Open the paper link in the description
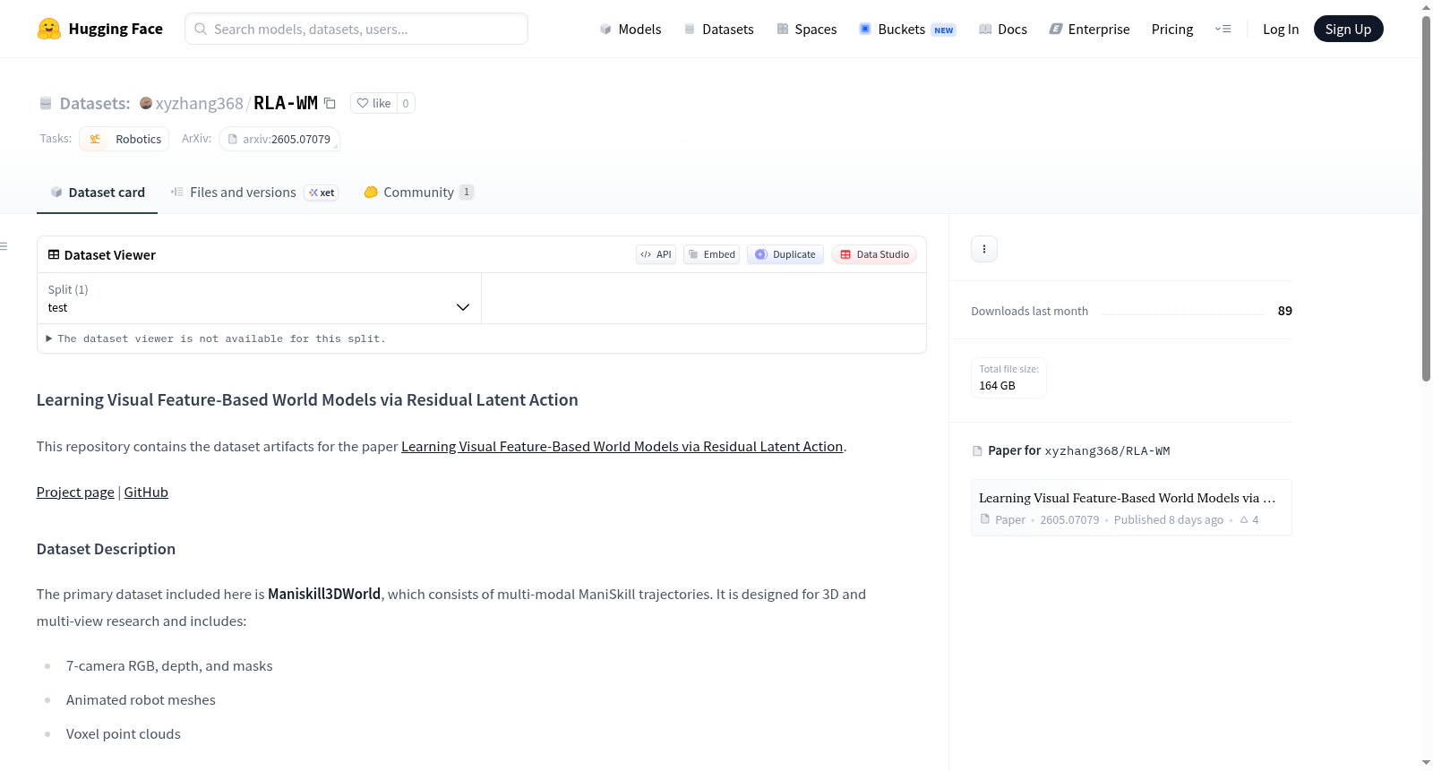The height and width of the screenshot is (771, 1433). (x=622, y=447)
